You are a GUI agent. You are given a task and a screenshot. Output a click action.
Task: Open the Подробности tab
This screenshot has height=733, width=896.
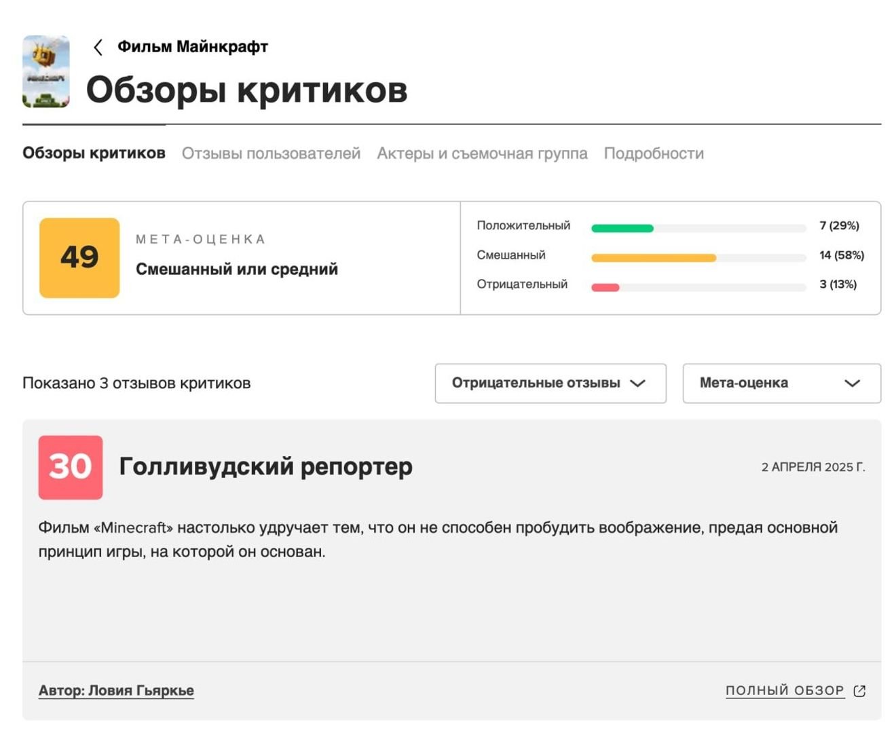[x=654, y=153]
